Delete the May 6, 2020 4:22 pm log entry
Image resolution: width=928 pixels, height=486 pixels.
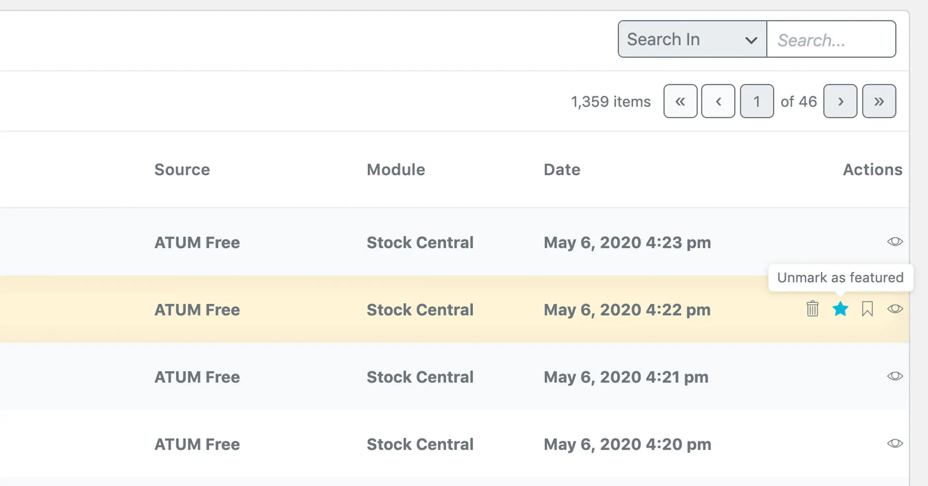(x=812, y=309)
